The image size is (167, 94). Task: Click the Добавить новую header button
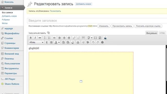(x=83, y=4)
